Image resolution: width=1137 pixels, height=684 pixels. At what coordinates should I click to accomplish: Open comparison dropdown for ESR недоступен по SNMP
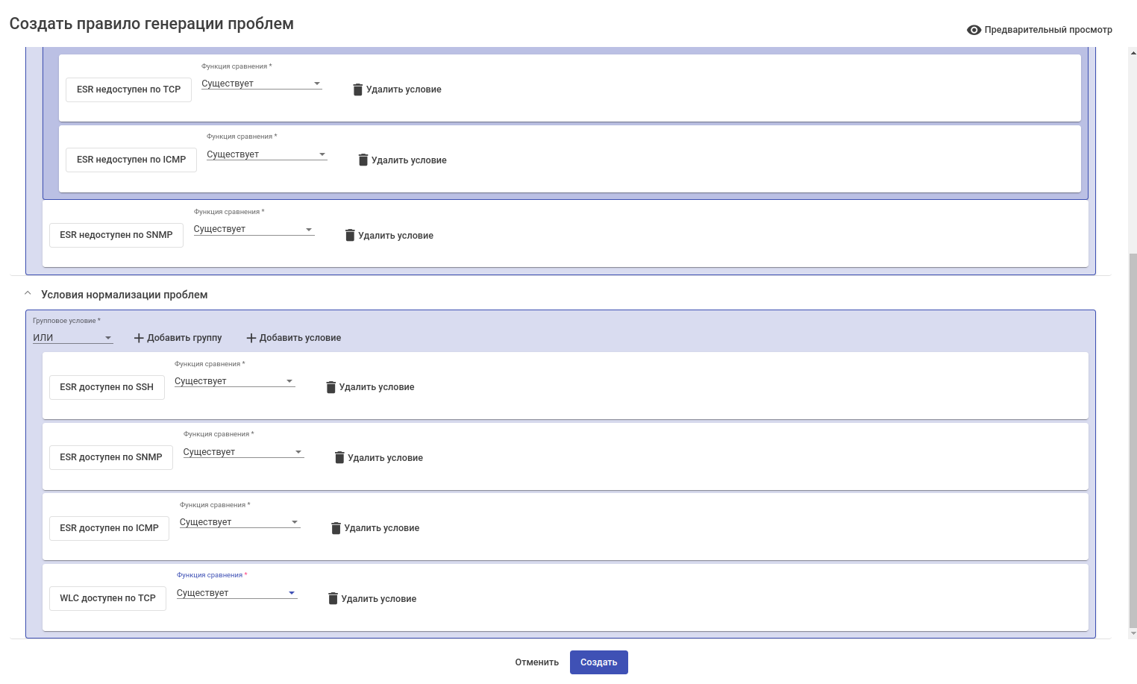(254, 229)
